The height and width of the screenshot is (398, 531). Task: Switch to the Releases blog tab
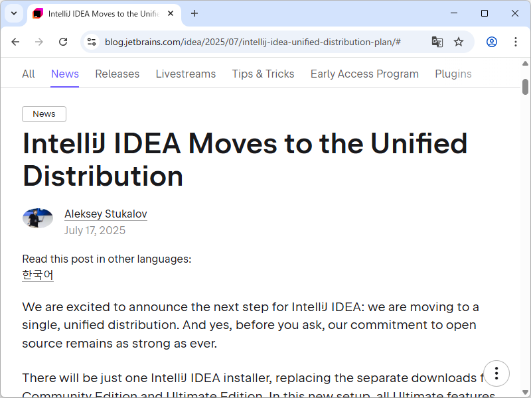pos(117,74)
